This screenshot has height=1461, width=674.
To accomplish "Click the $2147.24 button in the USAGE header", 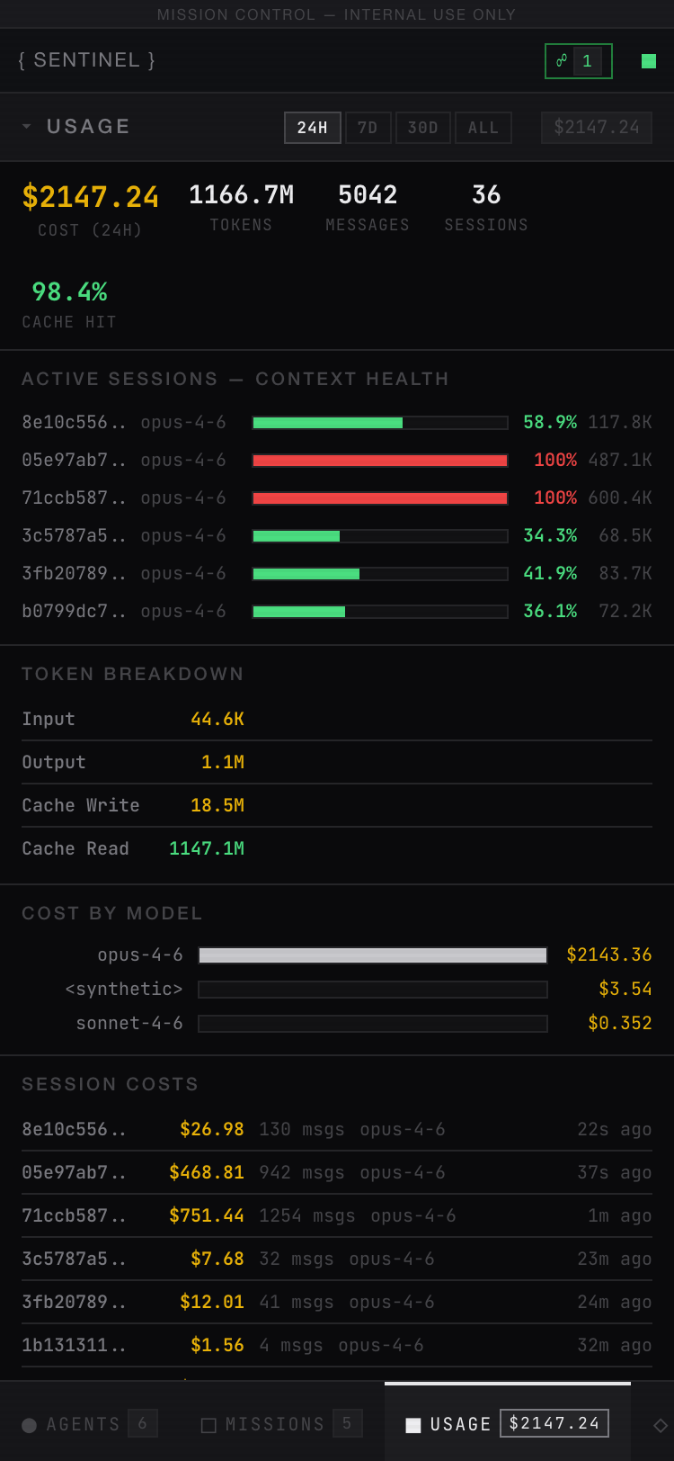I will pos(597,128).
